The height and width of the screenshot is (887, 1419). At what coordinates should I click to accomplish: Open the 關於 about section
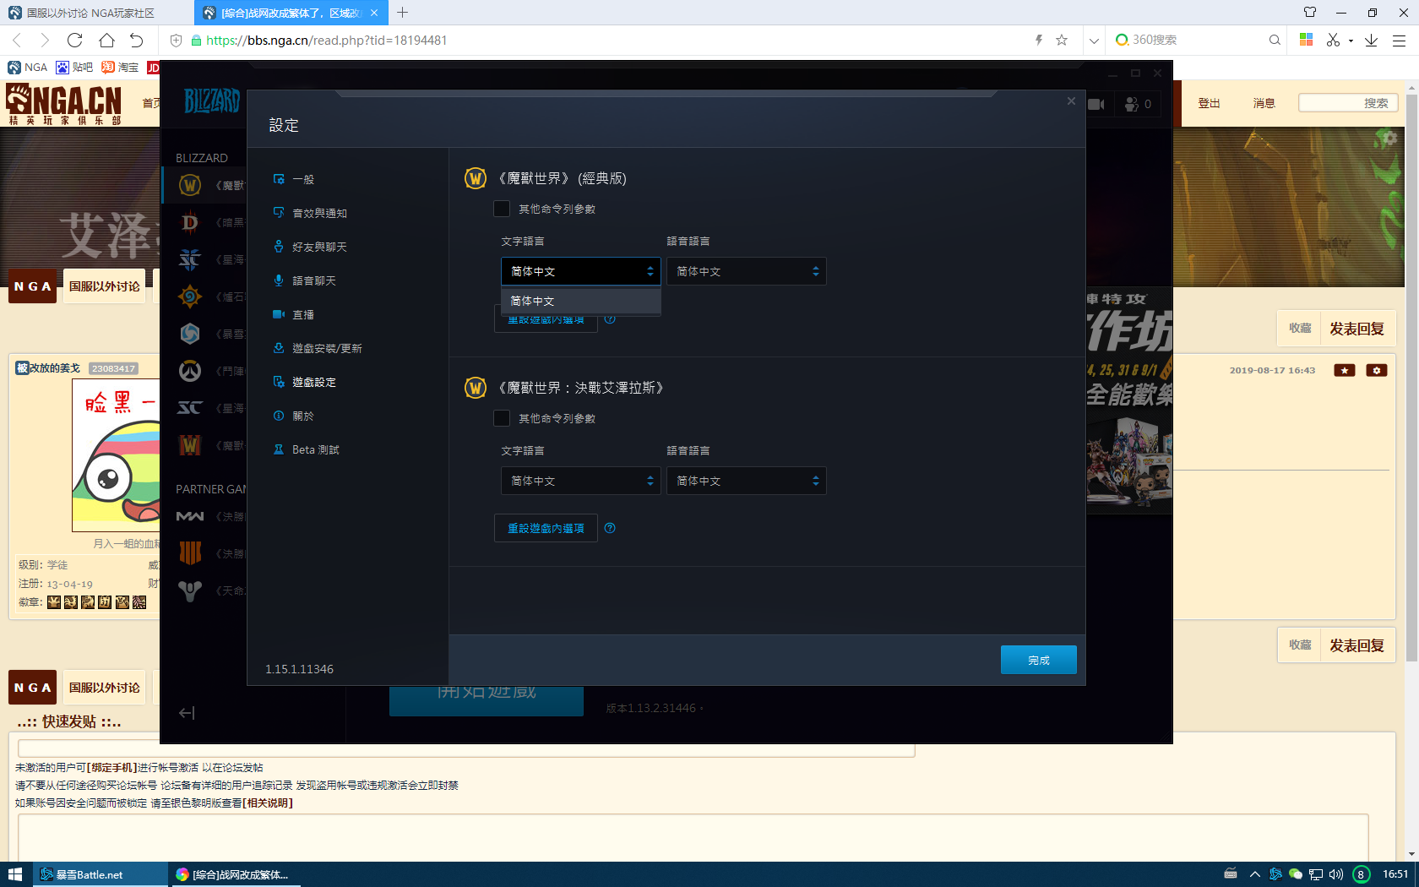pos(294,416)
